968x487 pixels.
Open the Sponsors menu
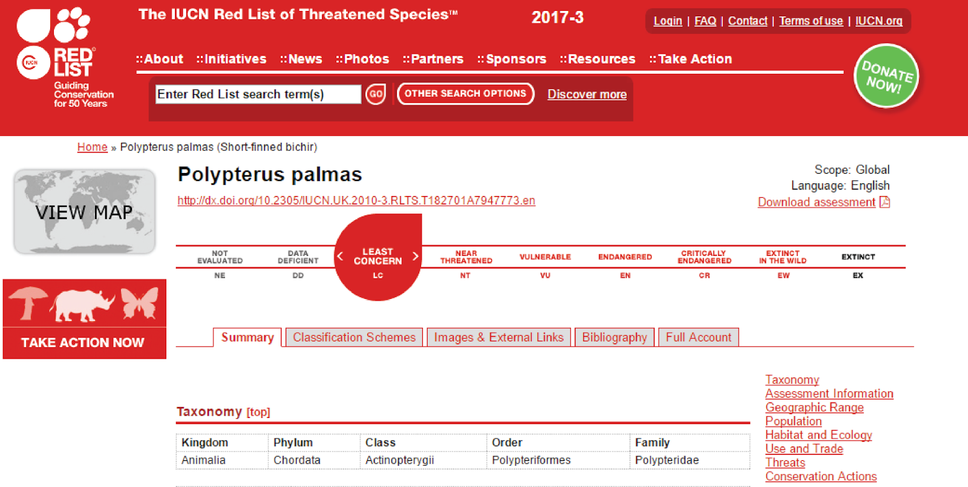tap(512, 59)
